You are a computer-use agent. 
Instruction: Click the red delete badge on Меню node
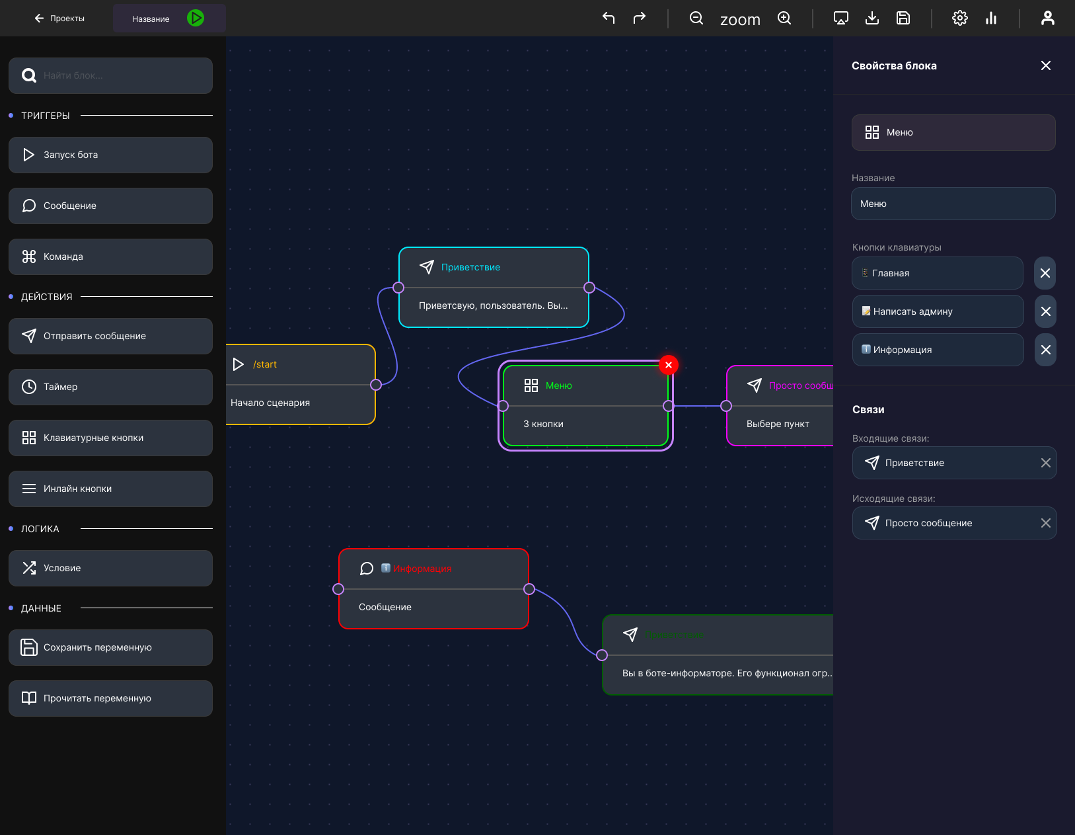coord(669,365)
